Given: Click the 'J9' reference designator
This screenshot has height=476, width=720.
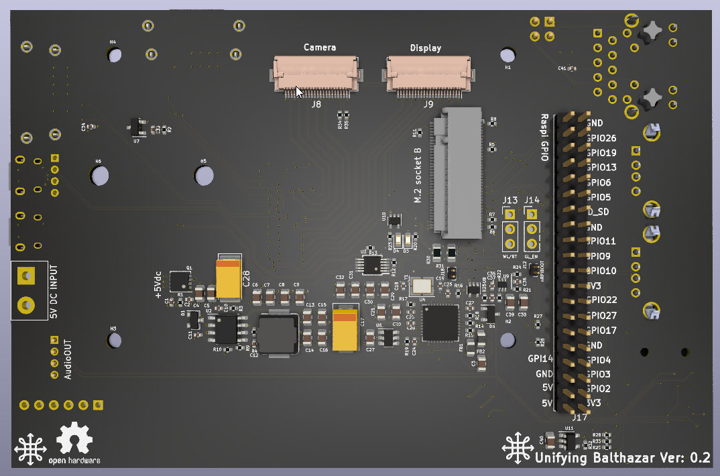Looking at the screenshot, I should 428,104.
